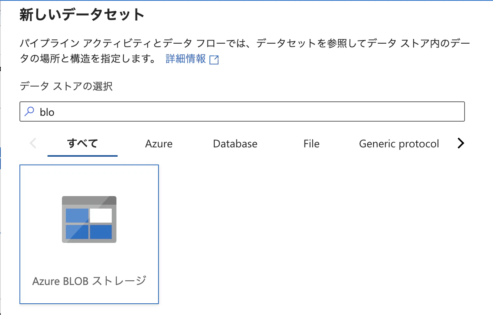This screenshot has width=493, height=315.
Task: Select the Generic protocol tab
Action: (399, 143)
